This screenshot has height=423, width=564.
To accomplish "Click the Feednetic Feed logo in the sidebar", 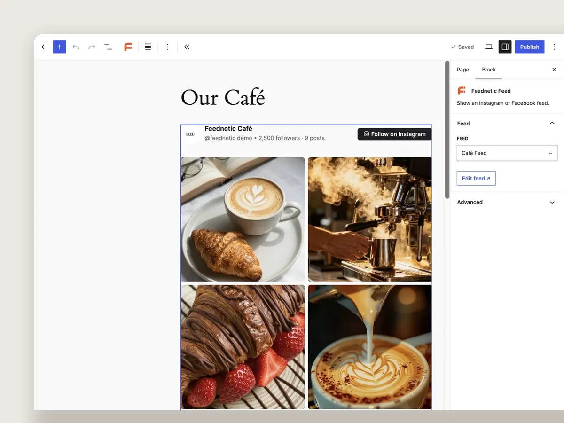I will click(x=462, y=91).
